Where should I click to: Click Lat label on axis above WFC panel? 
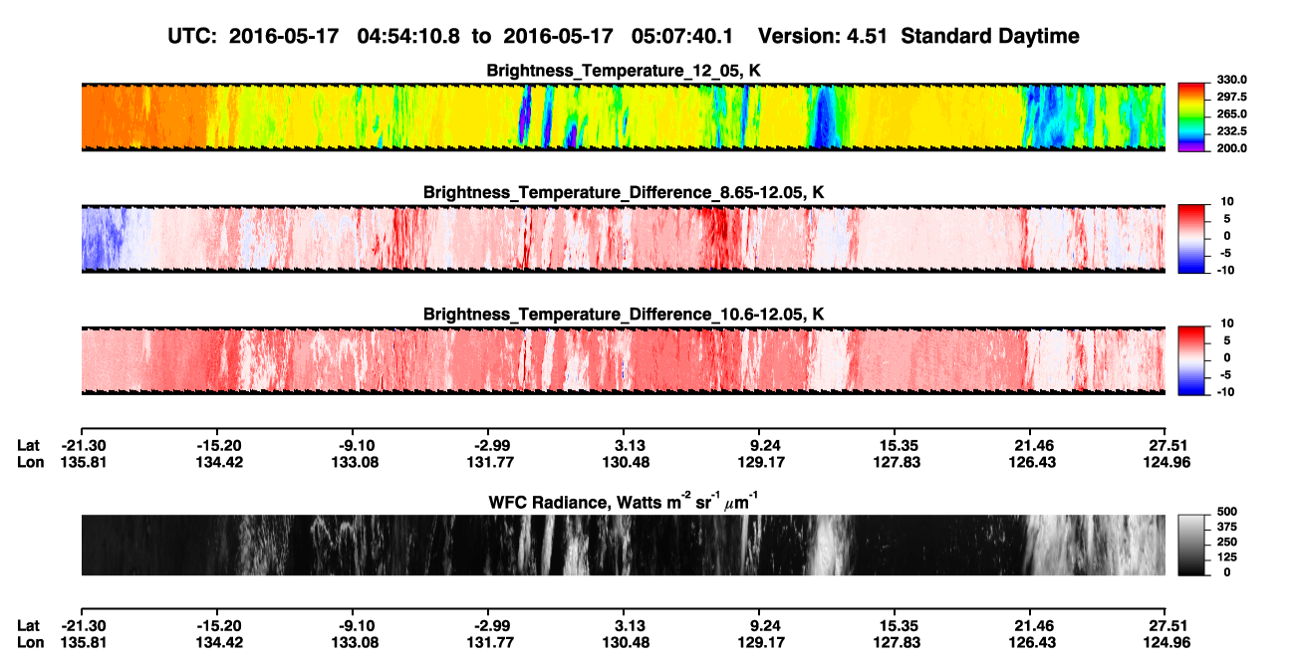coord(28,446)
